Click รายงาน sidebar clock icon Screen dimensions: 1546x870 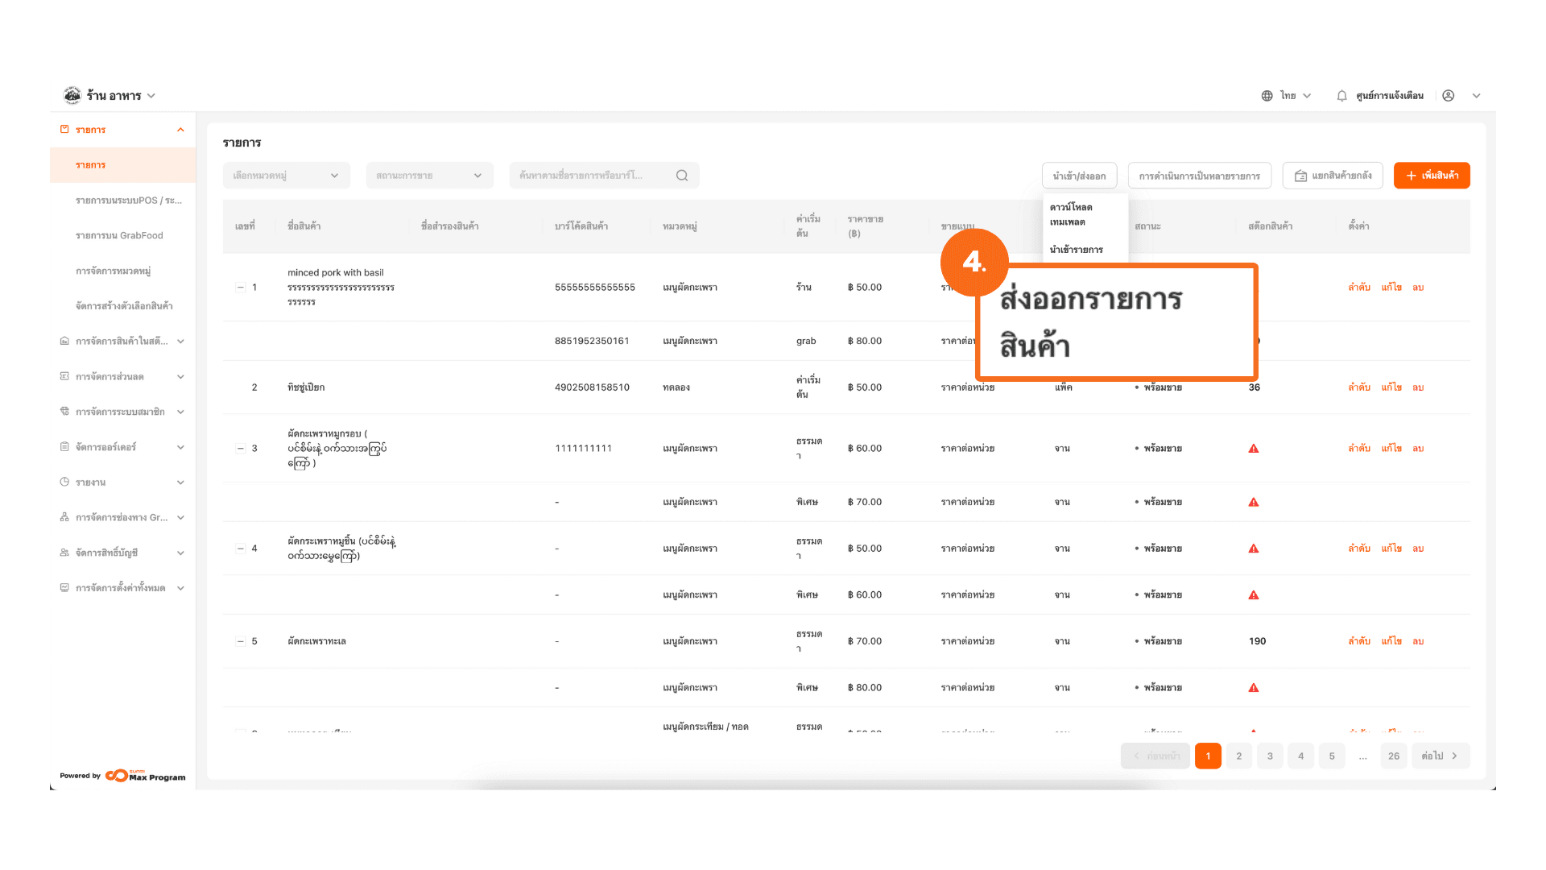64,482
